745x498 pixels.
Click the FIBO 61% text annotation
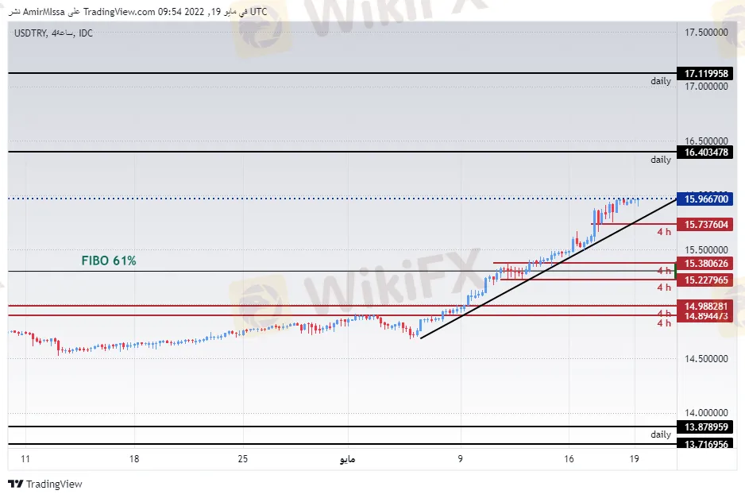click(x=109, y=261)
